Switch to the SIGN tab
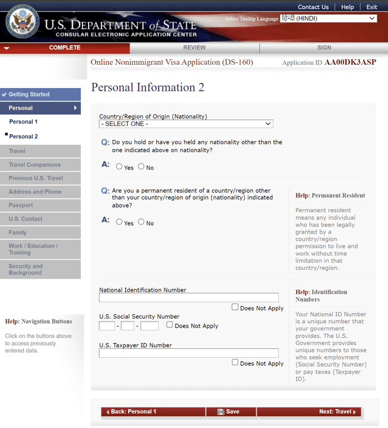388x428 pixels. coord(324,48)
